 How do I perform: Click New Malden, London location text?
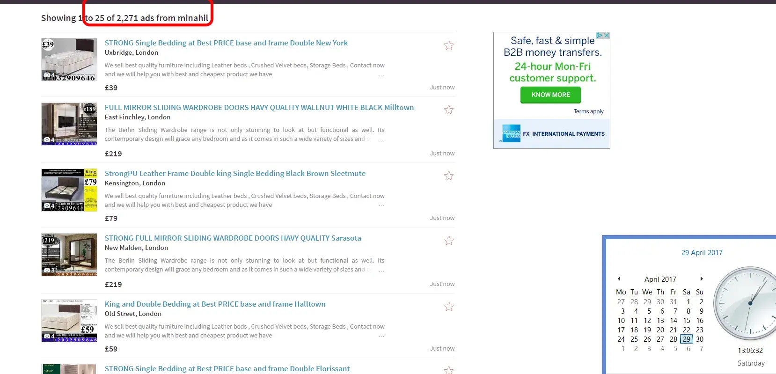(136, 248)
